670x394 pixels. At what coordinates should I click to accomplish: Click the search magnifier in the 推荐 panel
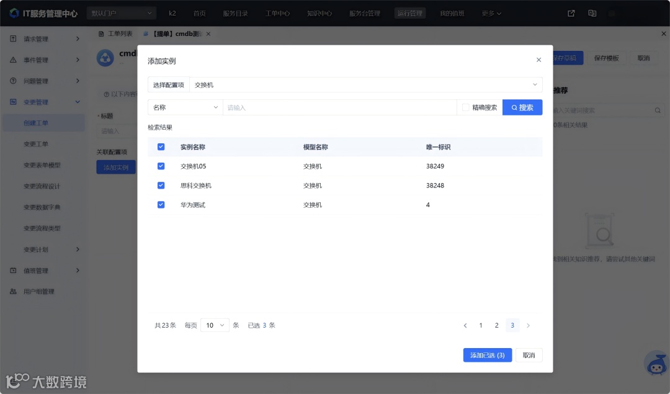tap(658, 110)
